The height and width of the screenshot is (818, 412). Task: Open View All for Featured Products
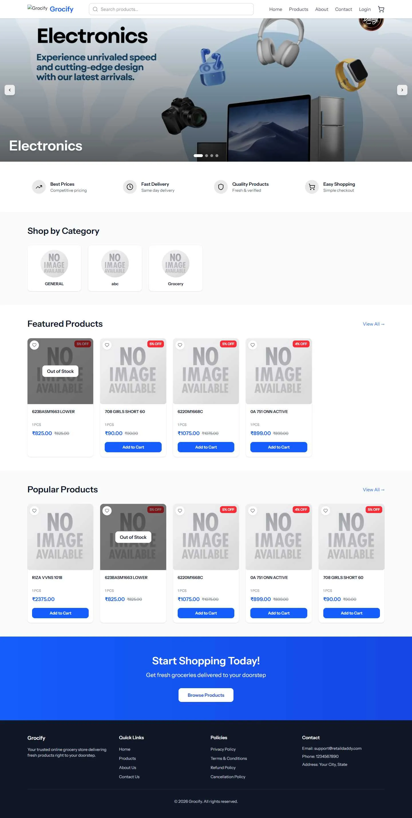coord(373,324)
